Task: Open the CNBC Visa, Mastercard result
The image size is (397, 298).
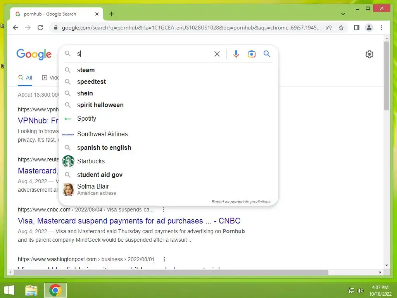Action: (129, 221)
